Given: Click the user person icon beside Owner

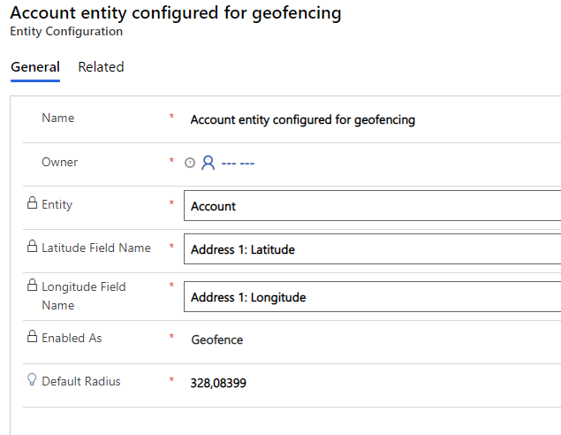Looking at the screenshot, I should [208, 163].
